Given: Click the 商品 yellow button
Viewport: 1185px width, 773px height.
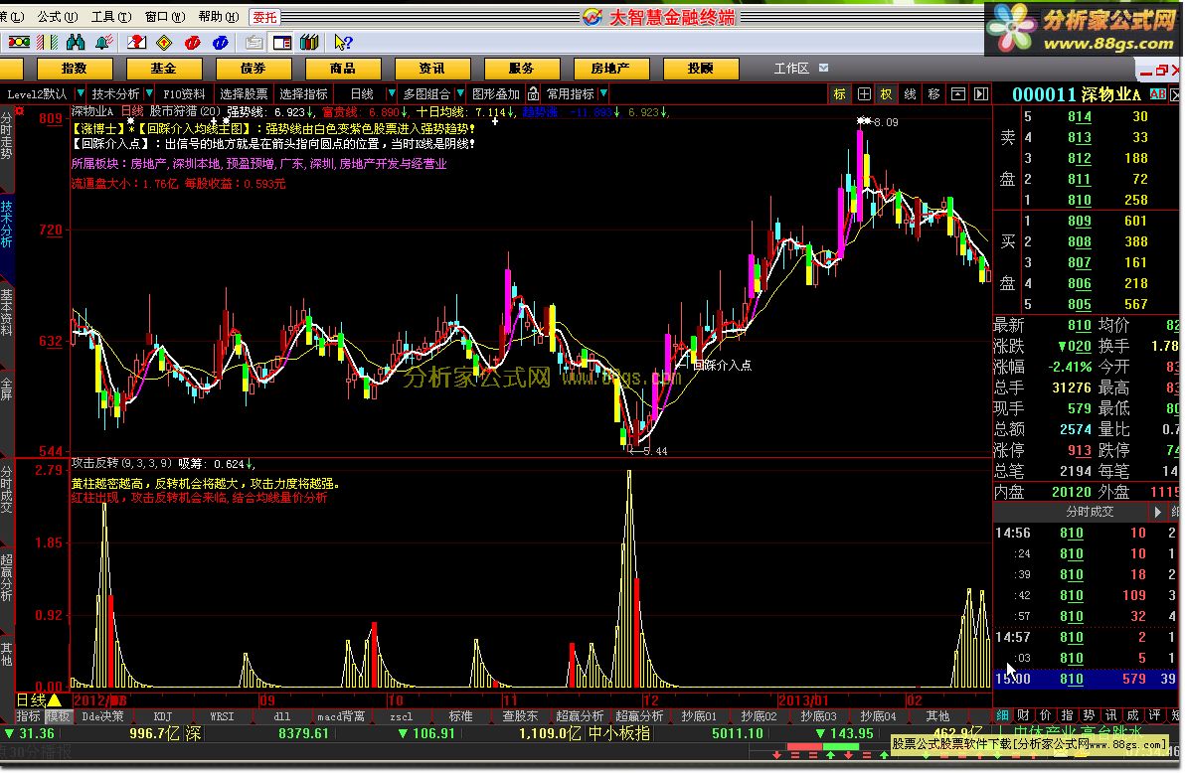Looking at the screenshot, I should [x=342, y=69].
